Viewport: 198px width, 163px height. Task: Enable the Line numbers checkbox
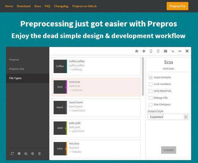tap(151, 84)
